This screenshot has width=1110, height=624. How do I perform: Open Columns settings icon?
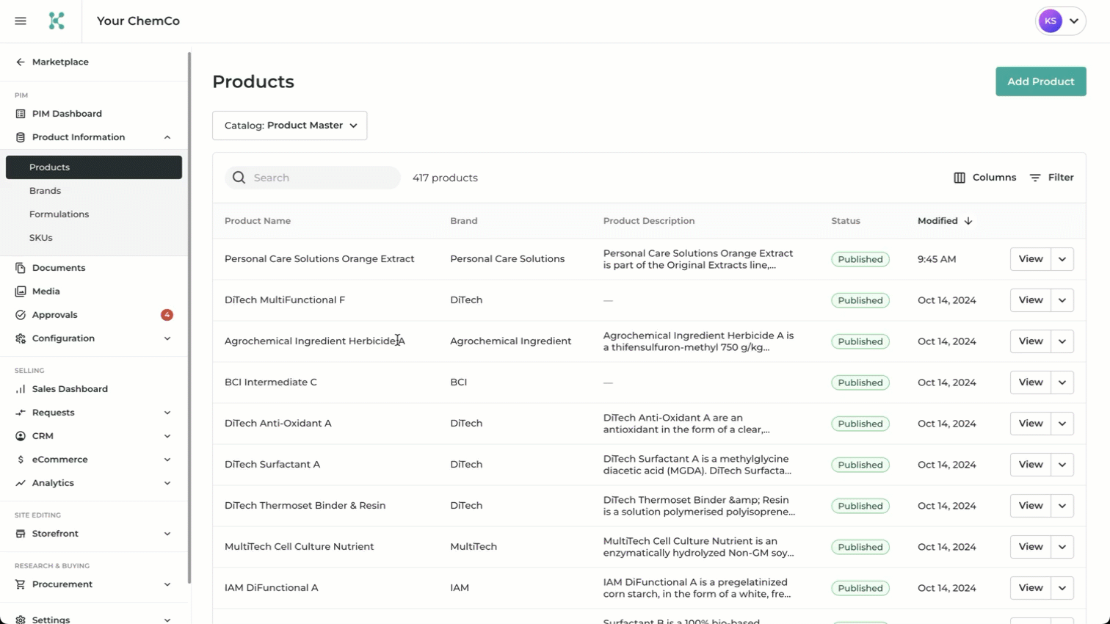pos(960,178)
